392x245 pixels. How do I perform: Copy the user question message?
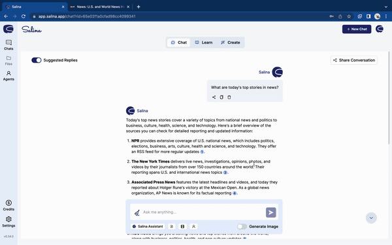[x=221, y=97]
